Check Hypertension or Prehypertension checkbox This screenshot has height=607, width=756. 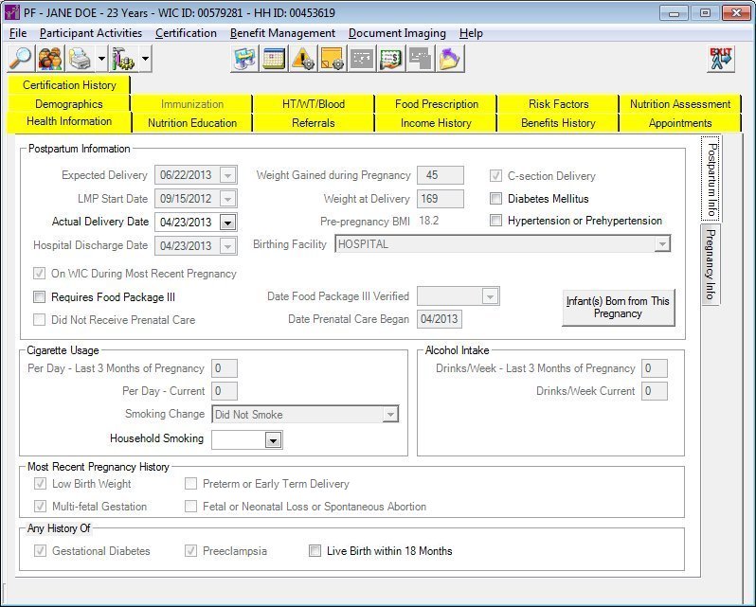click(x=495, y=220)
